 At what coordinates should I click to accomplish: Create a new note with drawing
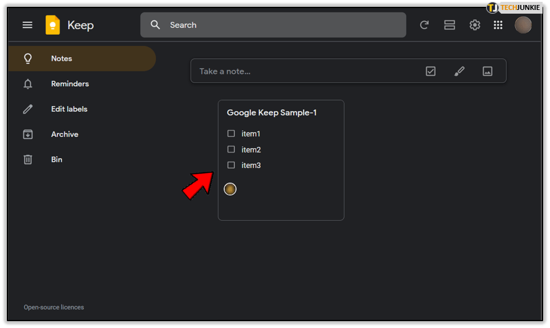pos(459,71)
